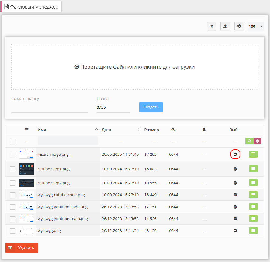Sort the list by Имя column

tap(42, 130)
